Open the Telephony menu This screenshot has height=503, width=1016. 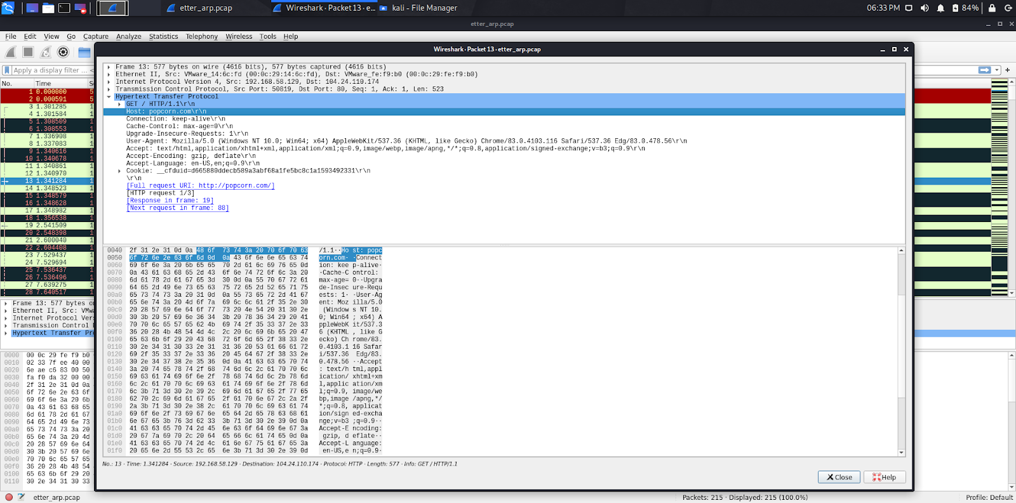(x=201, y=36)
